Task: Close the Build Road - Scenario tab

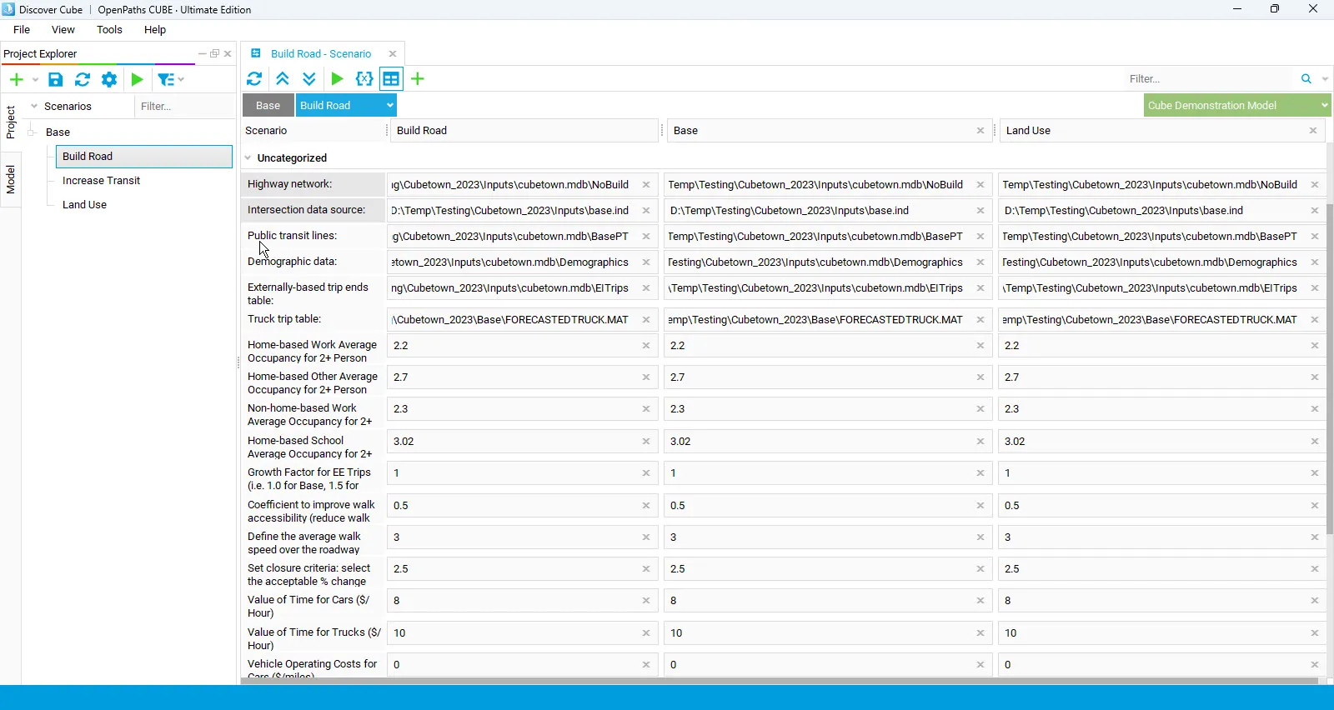Action: click(393, 53)
